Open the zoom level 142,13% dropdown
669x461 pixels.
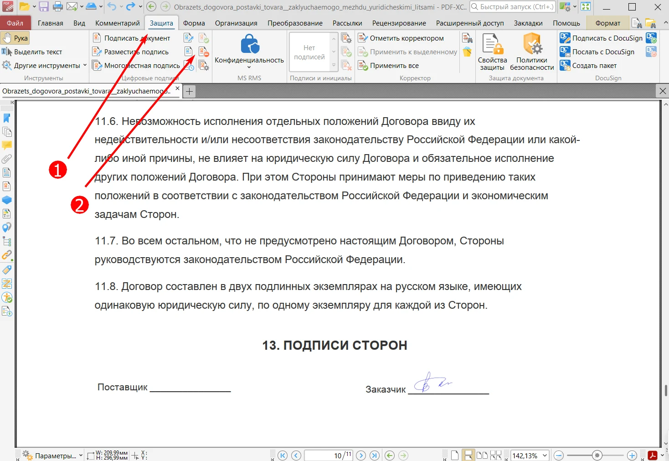point(545,455)
